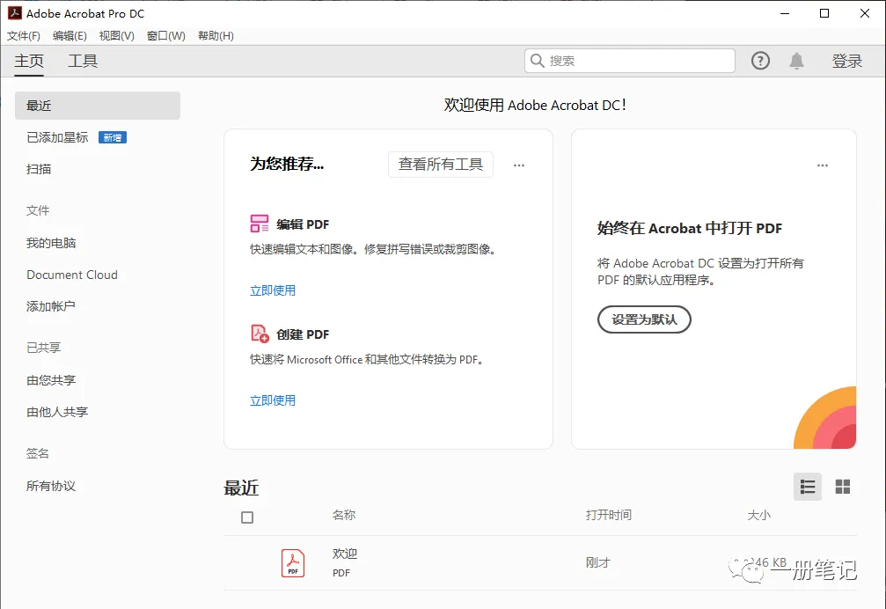The height and width of the screenshot is (609, 886).
Task: Select the 欢迎 file name in recent list
Action: [345, 554]
